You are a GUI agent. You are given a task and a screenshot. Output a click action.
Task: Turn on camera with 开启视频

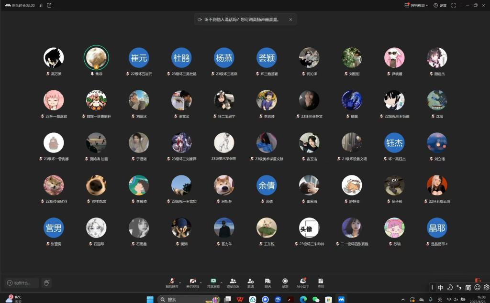tap(192, 282)
